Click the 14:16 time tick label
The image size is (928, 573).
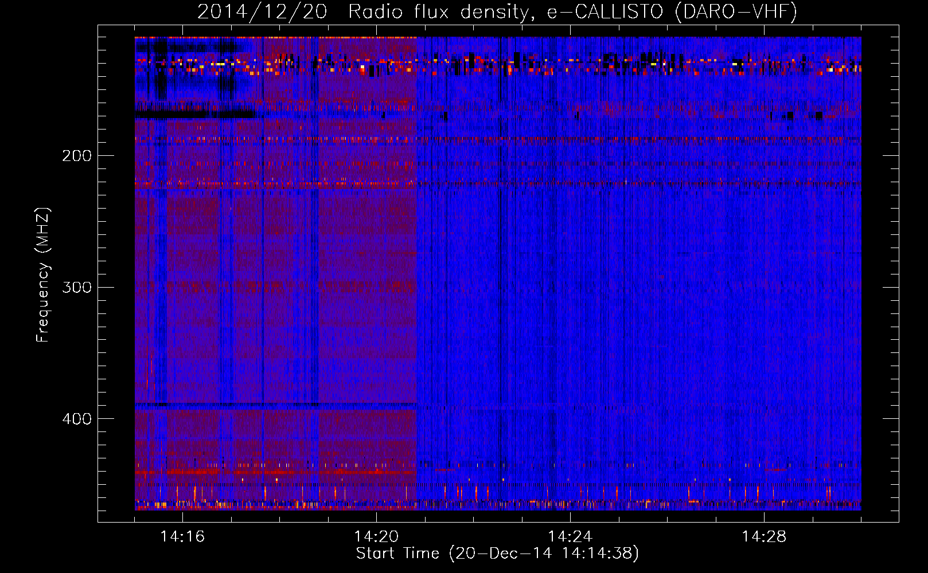point(182,537)
